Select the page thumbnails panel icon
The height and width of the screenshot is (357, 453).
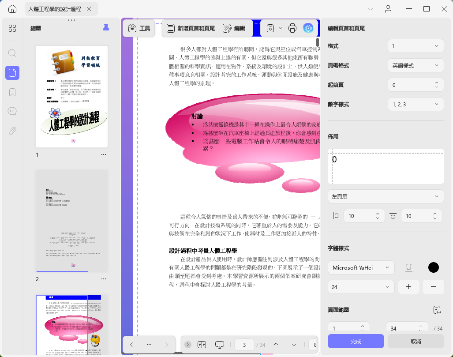click(12, 72)
